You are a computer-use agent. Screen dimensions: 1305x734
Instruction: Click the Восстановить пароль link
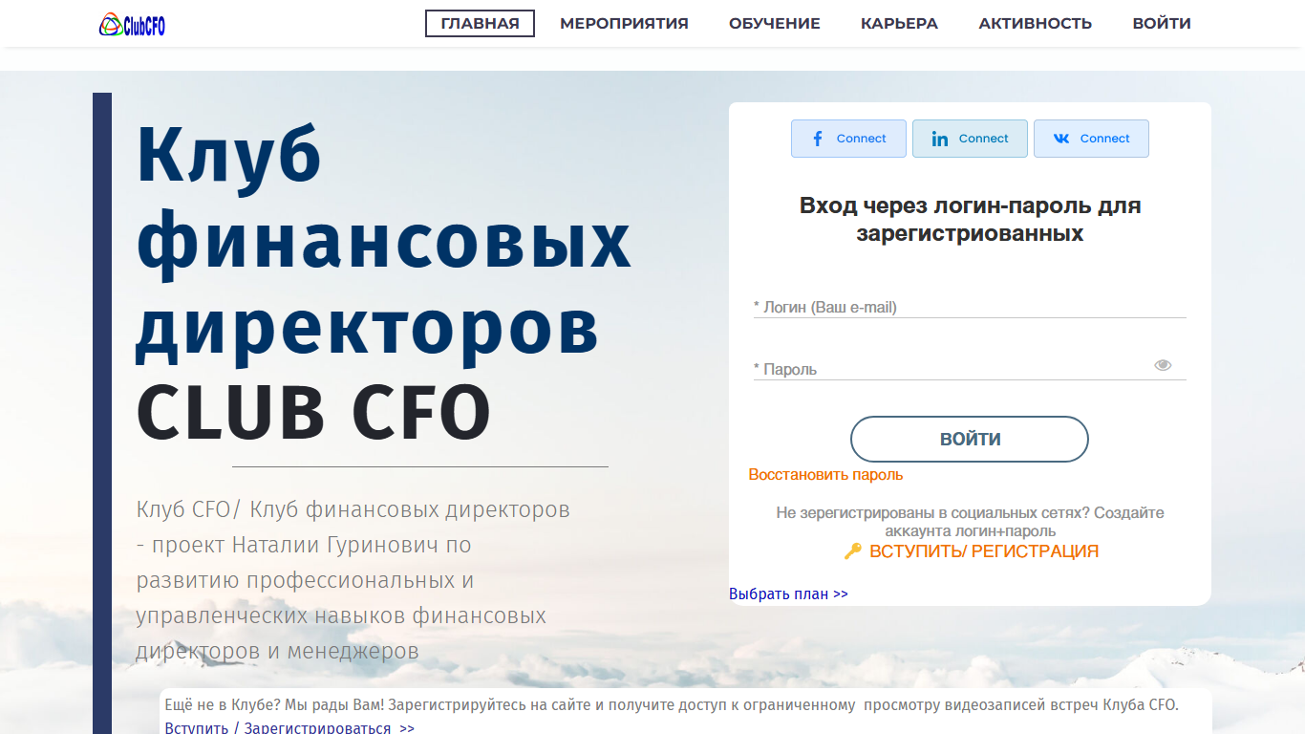click(825, 475)
